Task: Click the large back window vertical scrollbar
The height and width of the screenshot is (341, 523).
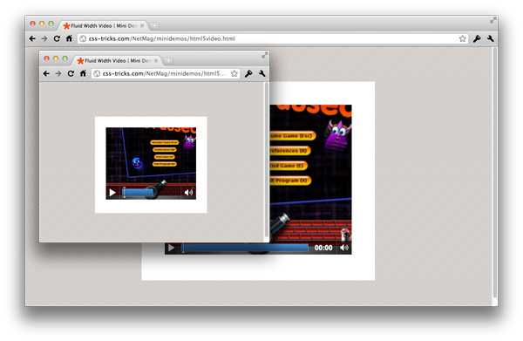Action: (495, 172)
